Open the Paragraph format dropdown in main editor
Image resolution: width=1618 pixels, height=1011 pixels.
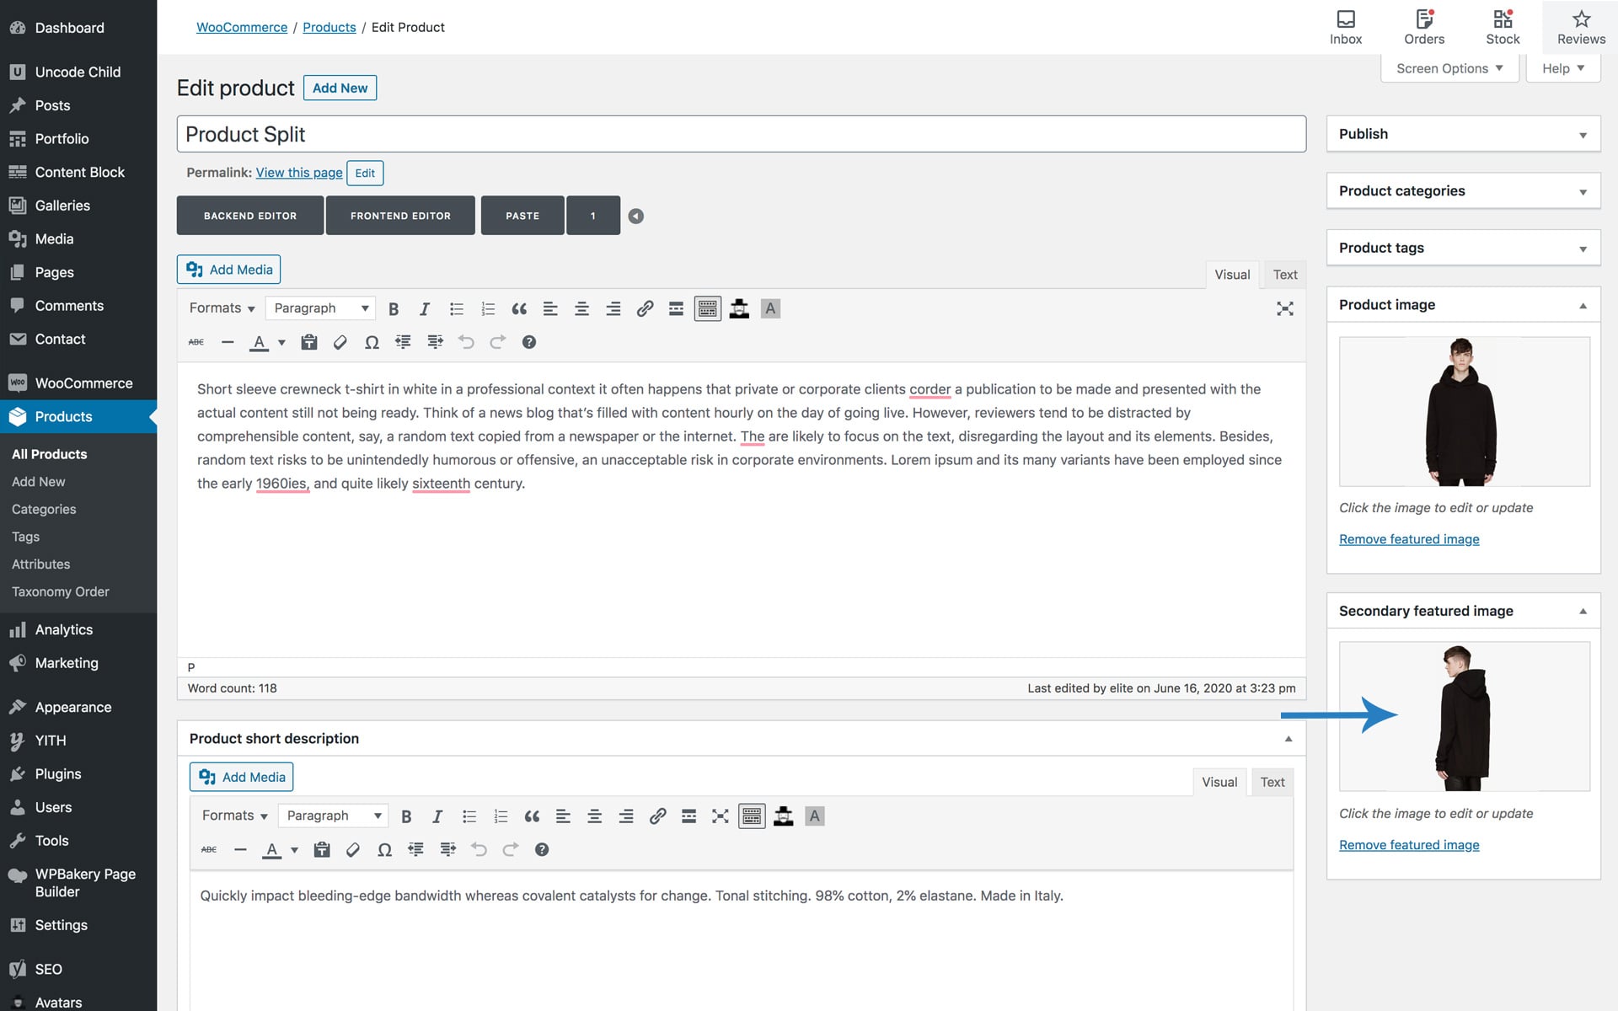coord(321,308)
